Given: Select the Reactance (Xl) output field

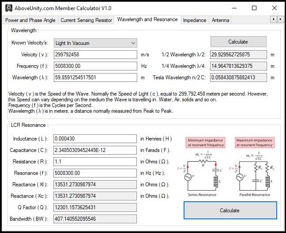Looking at the screenshot, I should click(x=95, y=185).
